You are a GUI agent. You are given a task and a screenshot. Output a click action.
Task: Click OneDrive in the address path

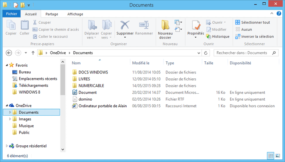[58, 53]
